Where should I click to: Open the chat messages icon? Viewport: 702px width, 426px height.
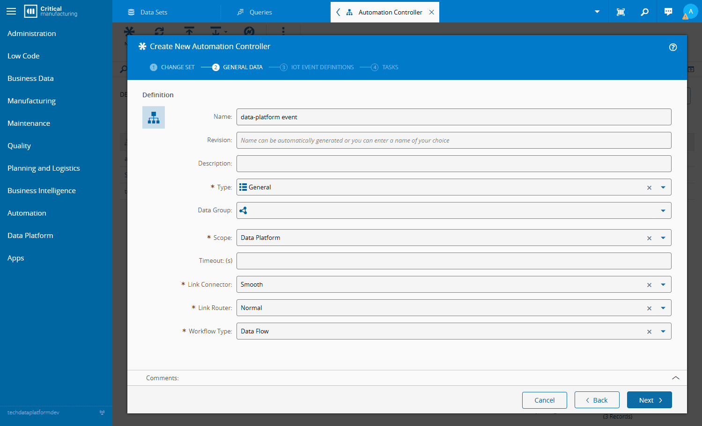[x=668, y=12]
